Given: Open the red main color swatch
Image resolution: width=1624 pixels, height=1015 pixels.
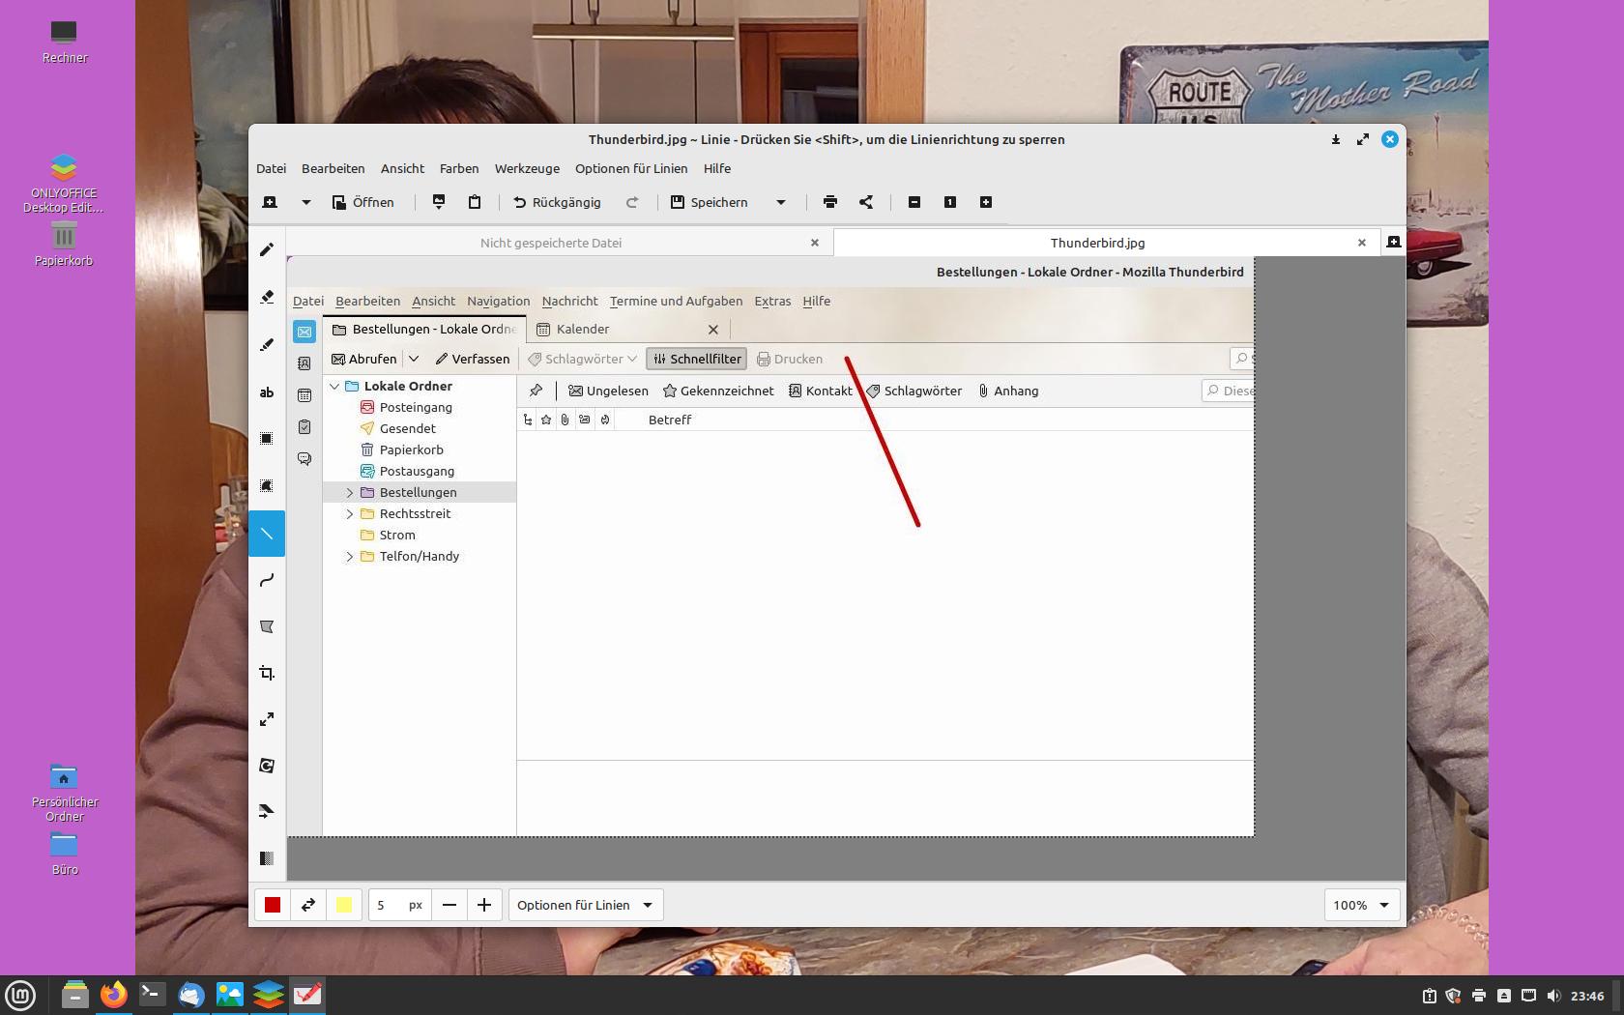Looking at the screenshot, I should coord(273,905).
